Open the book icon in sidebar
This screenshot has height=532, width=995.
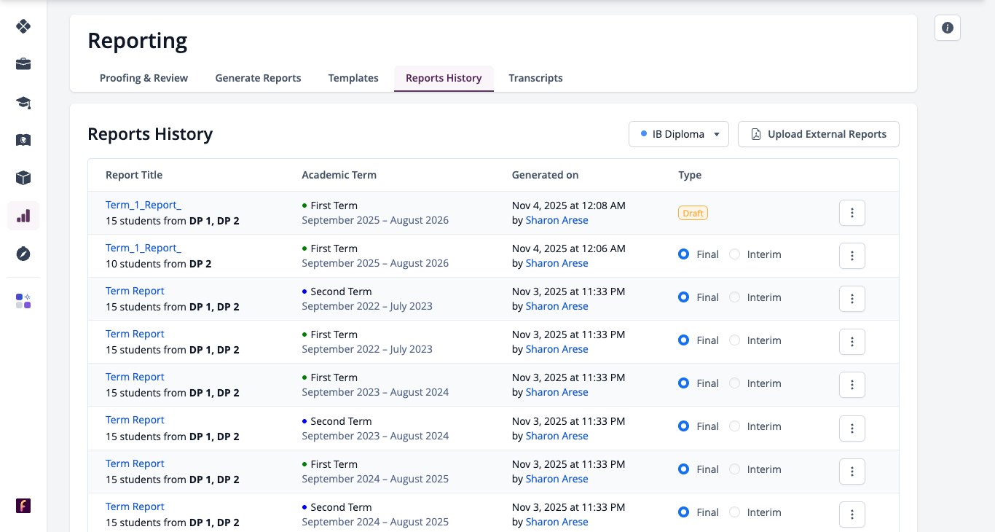23,140
